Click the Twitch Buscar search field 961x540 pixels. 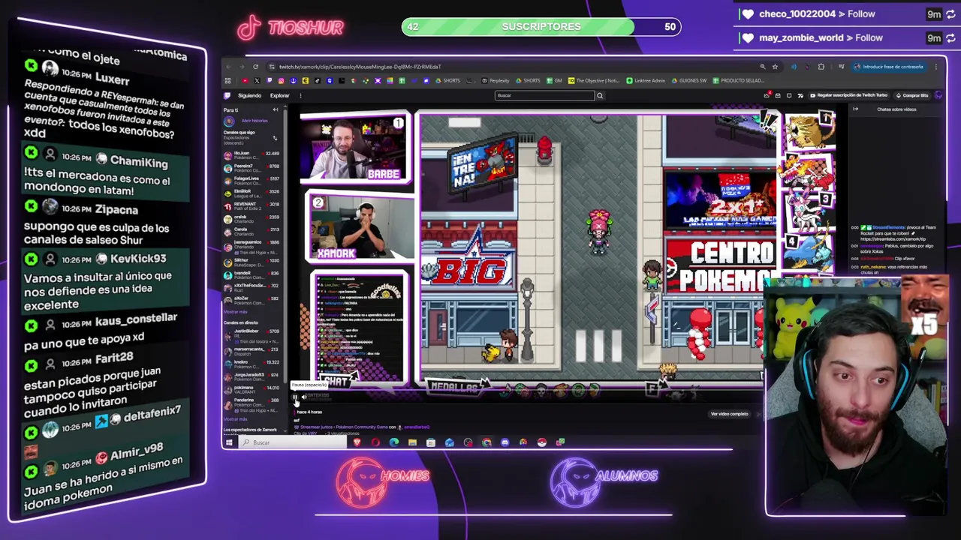545,95
